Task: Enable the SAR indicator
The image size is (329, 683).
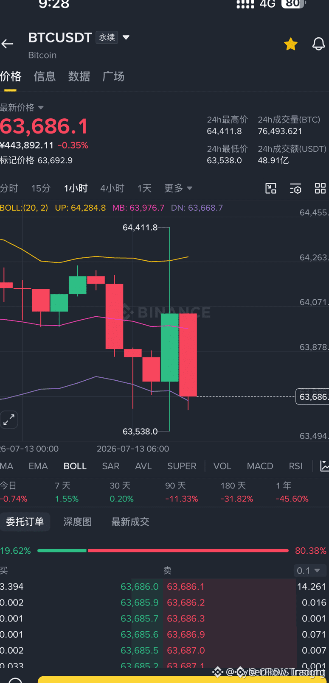Action: (x=111, y=466)
